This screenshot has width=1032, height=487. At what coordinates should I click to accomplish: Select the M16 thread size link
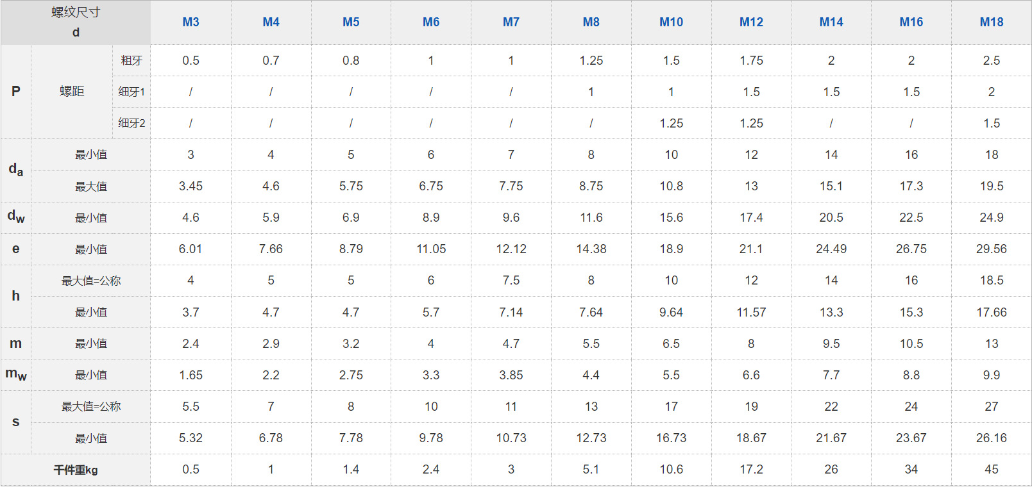click(911, 22)
